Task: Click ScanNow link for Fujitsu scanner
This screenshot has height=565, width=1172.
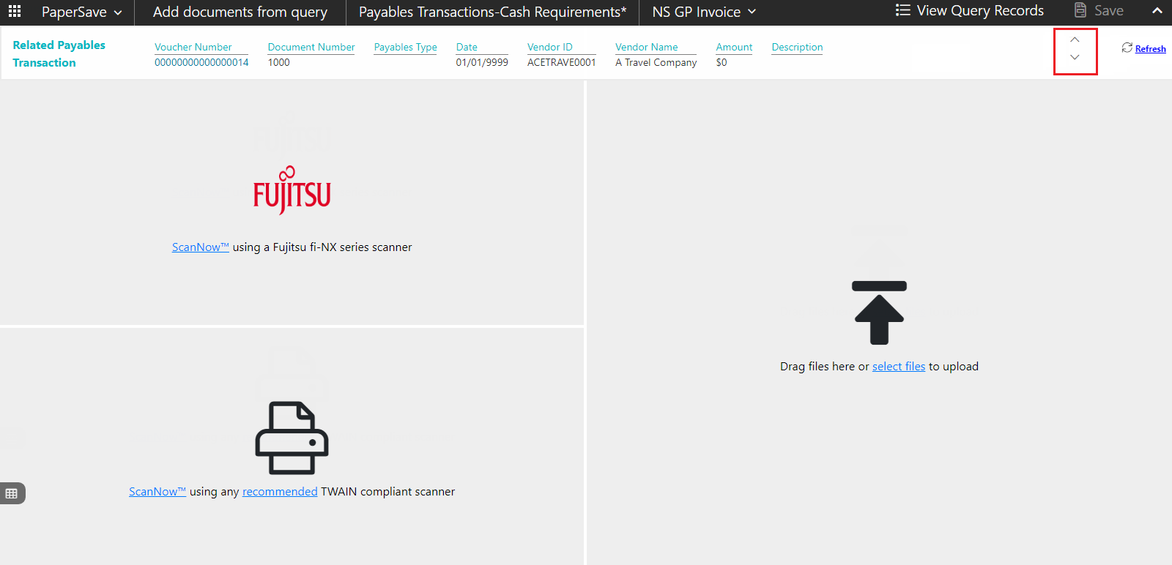Action: tap(200, 247)
